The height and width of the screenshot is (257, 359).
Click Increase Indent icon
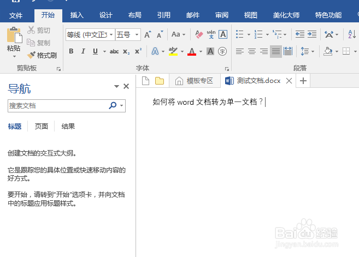point(312,34)
